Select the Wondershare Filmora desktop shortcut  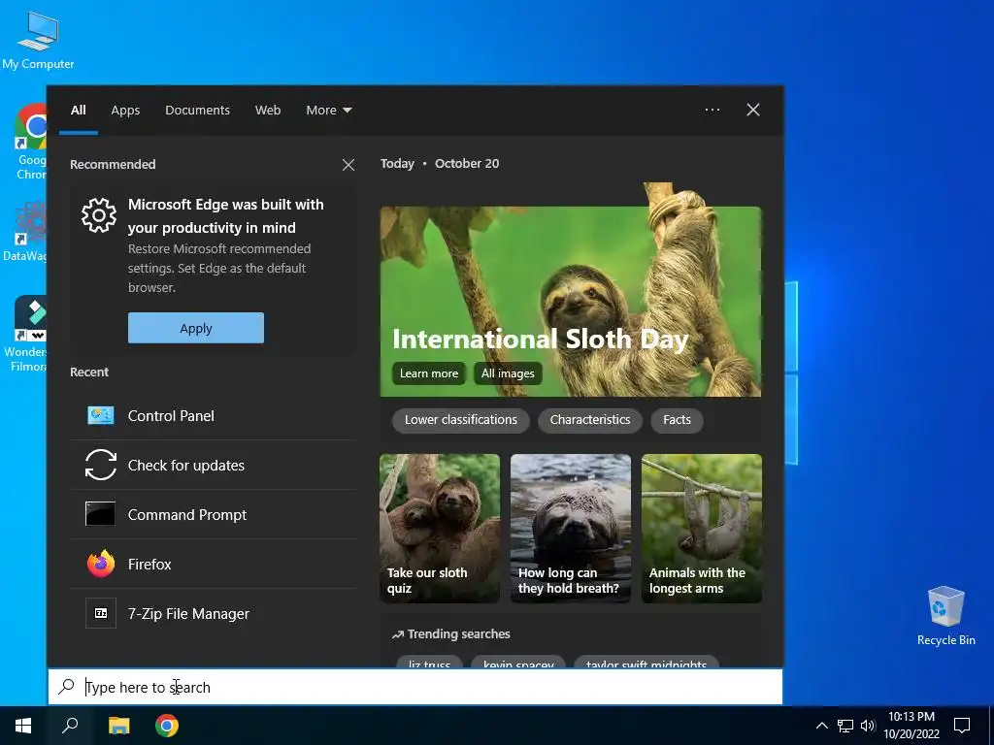[25, 334]
